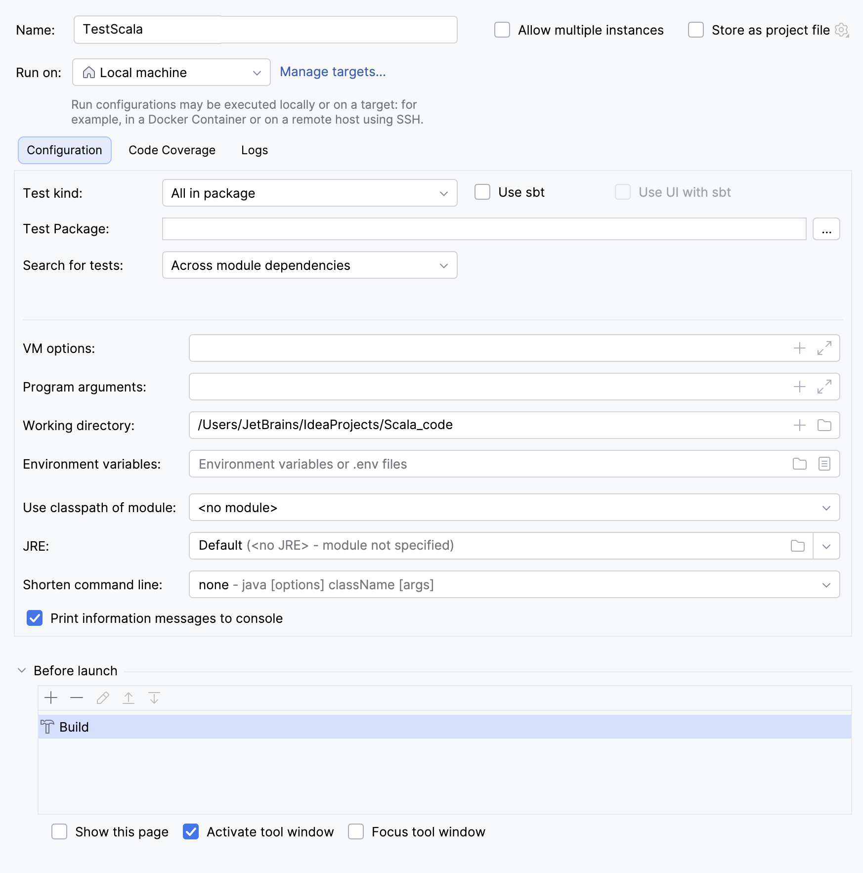Edit the selected Before launch task
The height and width of the screenshot is (873, 863).
coord(103,698)
